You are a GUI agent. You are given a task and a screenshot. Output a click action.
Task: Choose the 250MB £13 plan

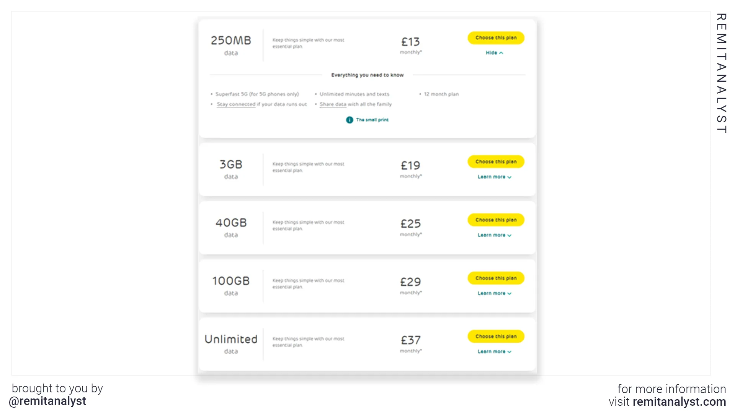[x=496, y=38]
